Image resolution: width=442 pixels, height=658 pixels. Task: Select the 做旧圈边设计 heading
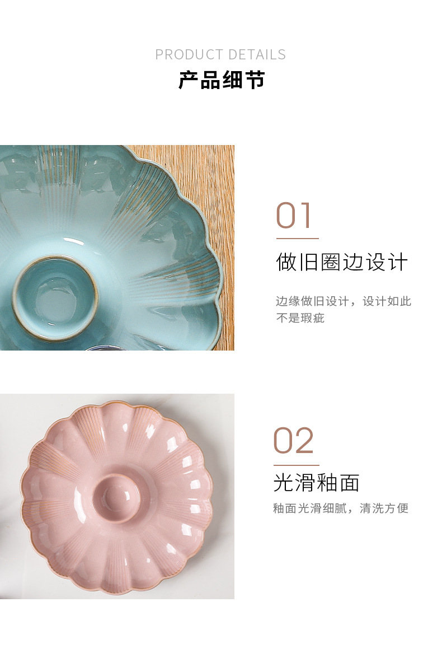(x=342, y=262)
